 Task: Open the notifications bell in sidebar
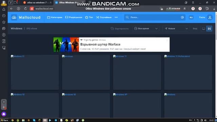(4, 9)
